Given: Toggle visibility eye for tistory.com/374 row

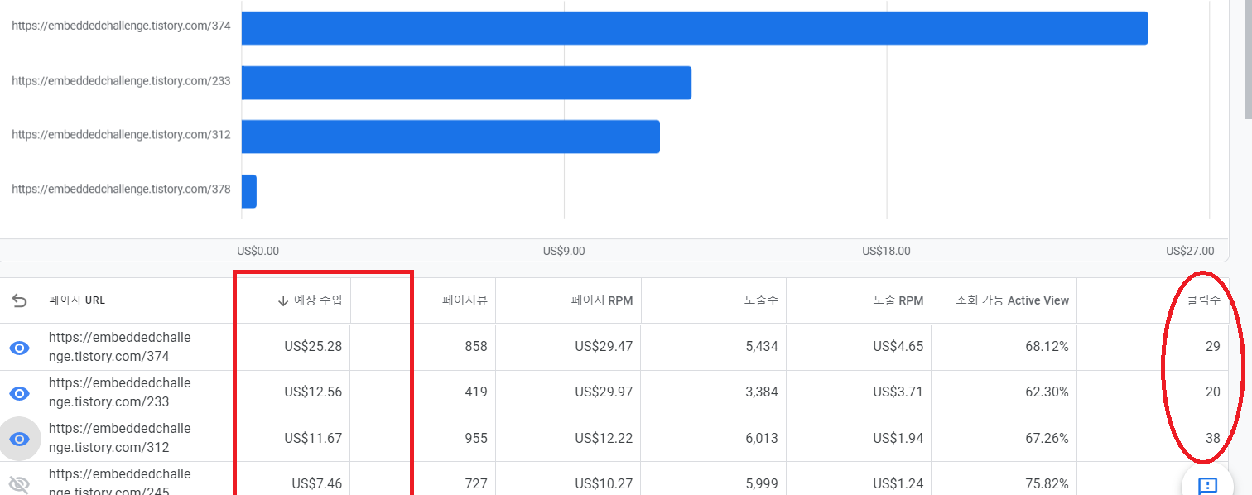Looking at the screenshot, I should 19,348.
